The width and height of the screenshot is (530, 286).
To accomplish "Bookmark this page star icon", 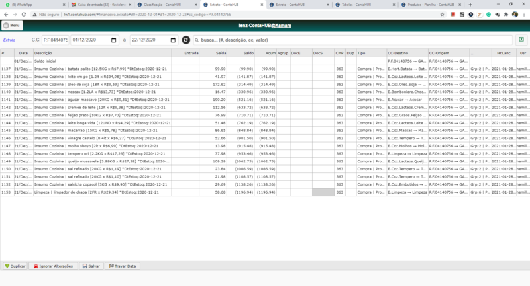I will click(442, 15).
